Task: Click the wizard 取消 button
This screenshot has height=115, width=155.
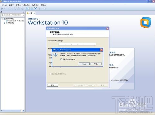Action: [102, 85]
